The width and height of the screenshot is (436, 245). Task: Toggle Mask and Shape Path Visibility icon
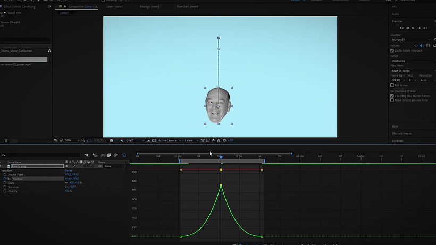89,140
